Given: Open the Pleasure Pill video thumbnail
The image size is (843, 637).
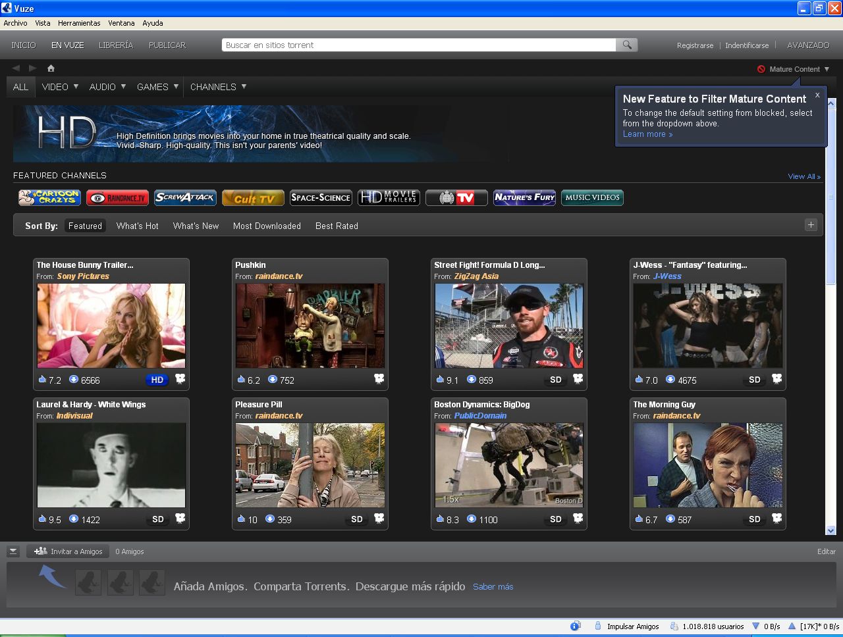Looking at the screenshot, I should coord(310,465).
